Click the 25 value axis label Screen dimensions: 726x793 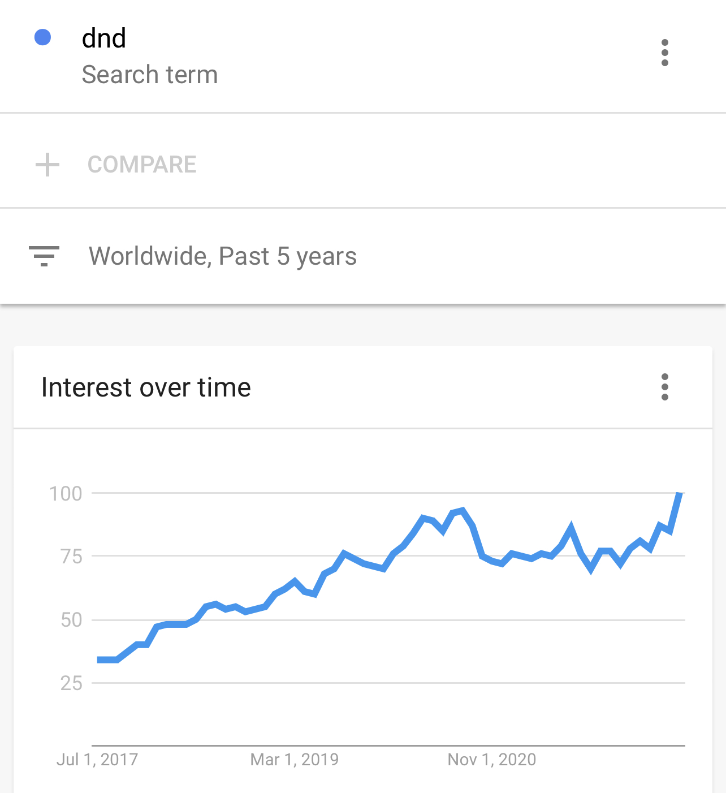(72, 683)
